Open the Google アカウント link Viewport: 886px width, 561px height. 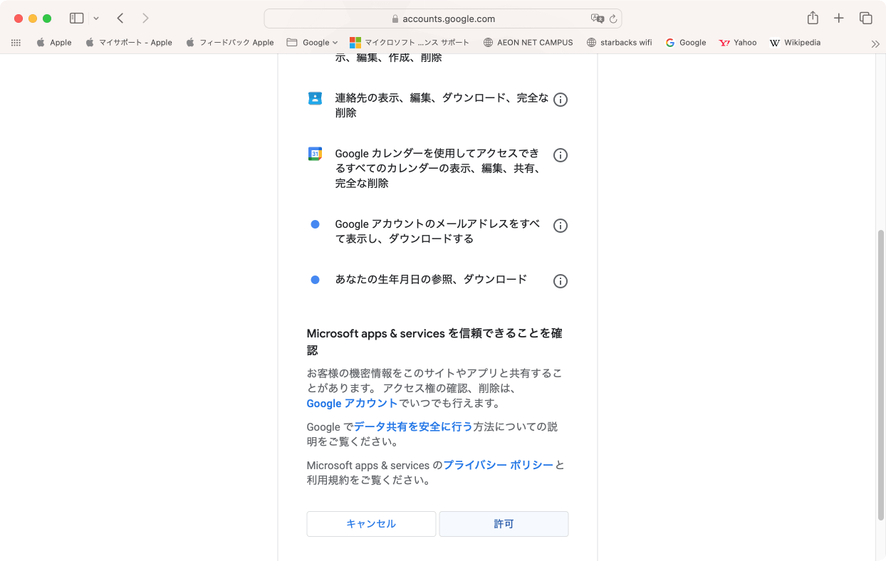coord(352,403)
